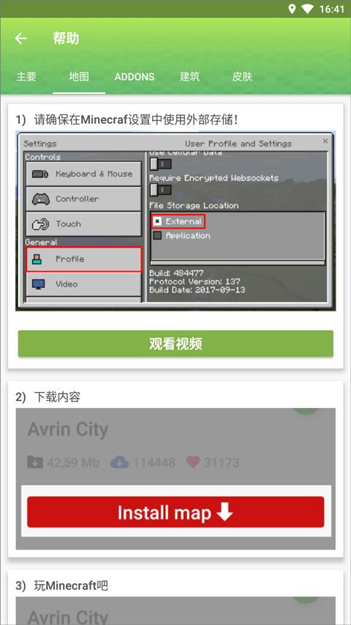Switch to the ADDONS tab
The width and height of the screenshot is (351, 625).
coord(135,76)
